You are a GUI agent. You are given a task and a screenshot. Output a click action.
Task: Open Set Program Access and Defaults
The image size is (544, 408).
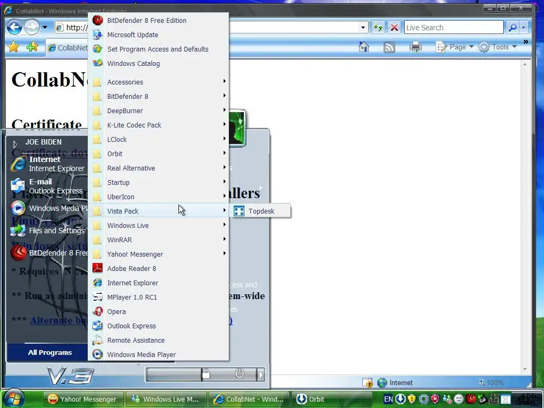pyautogui.click(x=158, y=49)
